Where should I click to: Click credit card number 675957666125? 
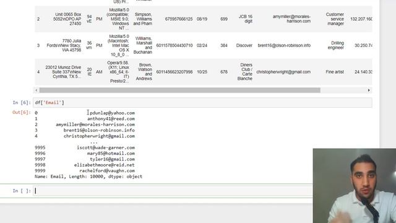(x=179, y=19)
